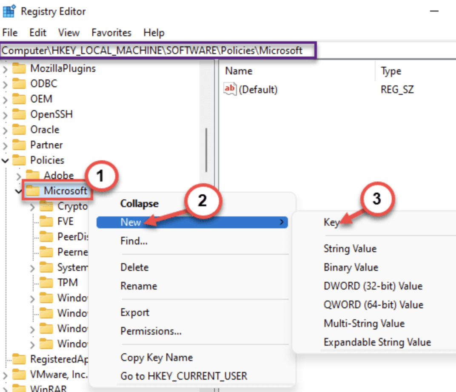The height and width of the screenshot is (392, 456).
Task: Click Copy Key Name in context menu
Action: coord(156,358)
